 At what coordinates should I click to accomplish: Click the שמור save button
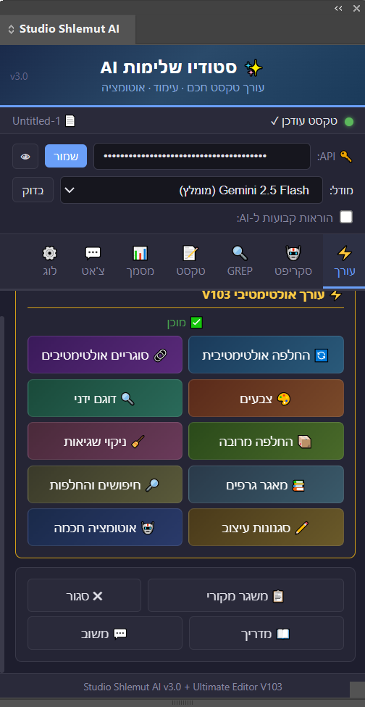point(66,156)
